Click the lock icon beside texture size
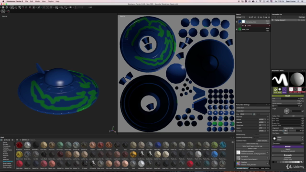This screenshot has width=306, height=172. [x=254, y=114]
